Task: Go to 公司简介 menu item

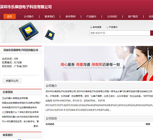Action: point(29,17)
